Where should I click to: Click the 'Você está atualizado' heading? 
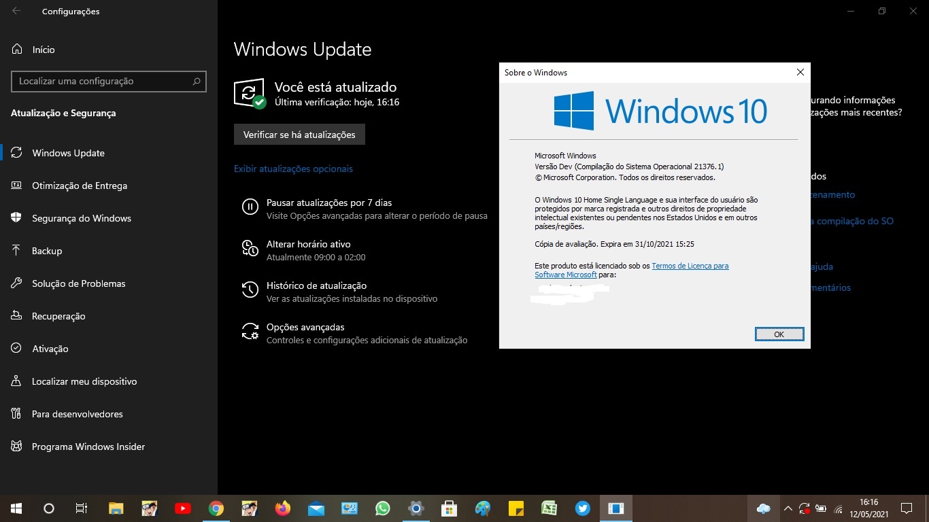pos(335,87)
